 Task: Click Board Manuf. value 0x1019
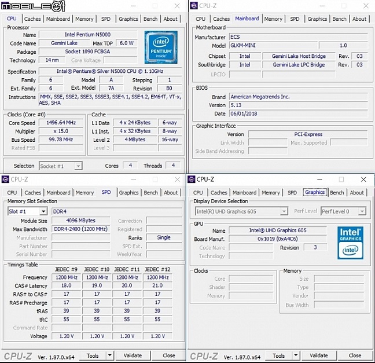[x=277, y=239]
